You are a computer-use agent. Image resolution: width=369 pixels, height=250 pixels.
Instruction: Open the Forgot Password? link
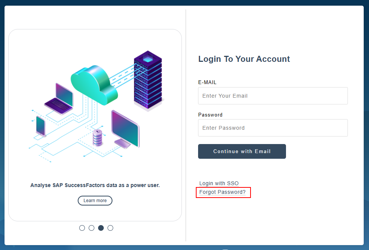223,192
